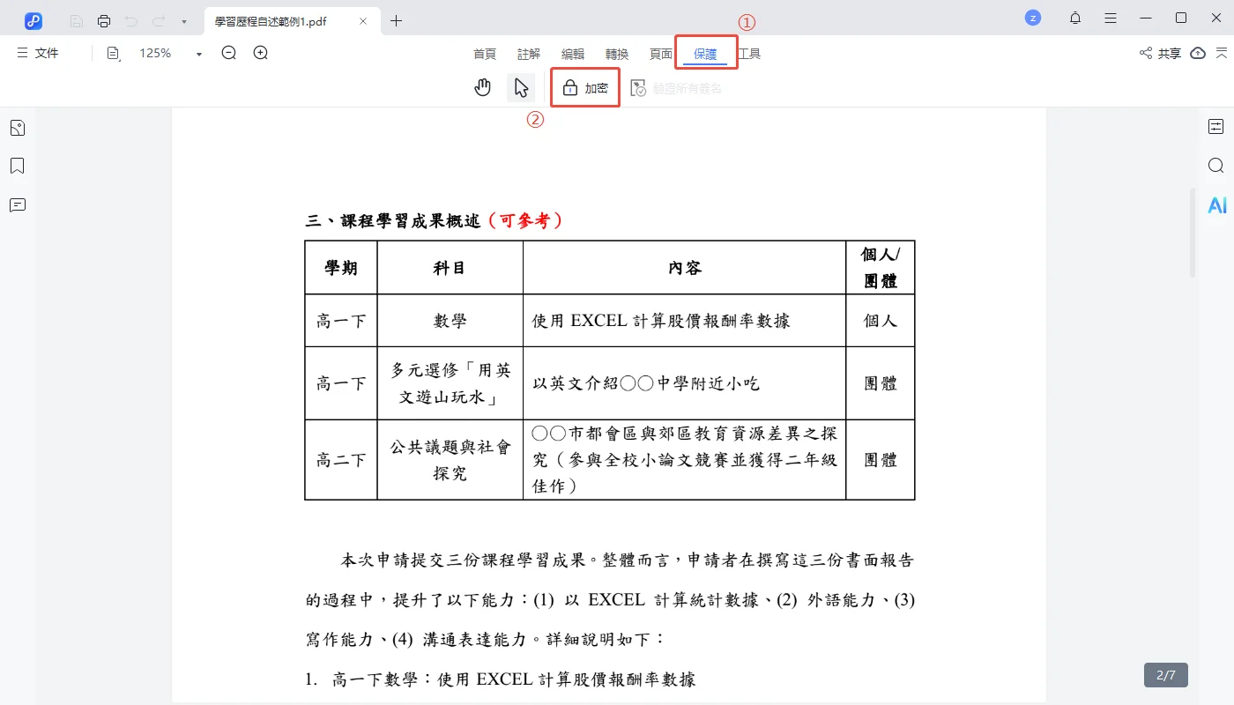
Task: Open notifications bell icon
Action: point(1075,18)
